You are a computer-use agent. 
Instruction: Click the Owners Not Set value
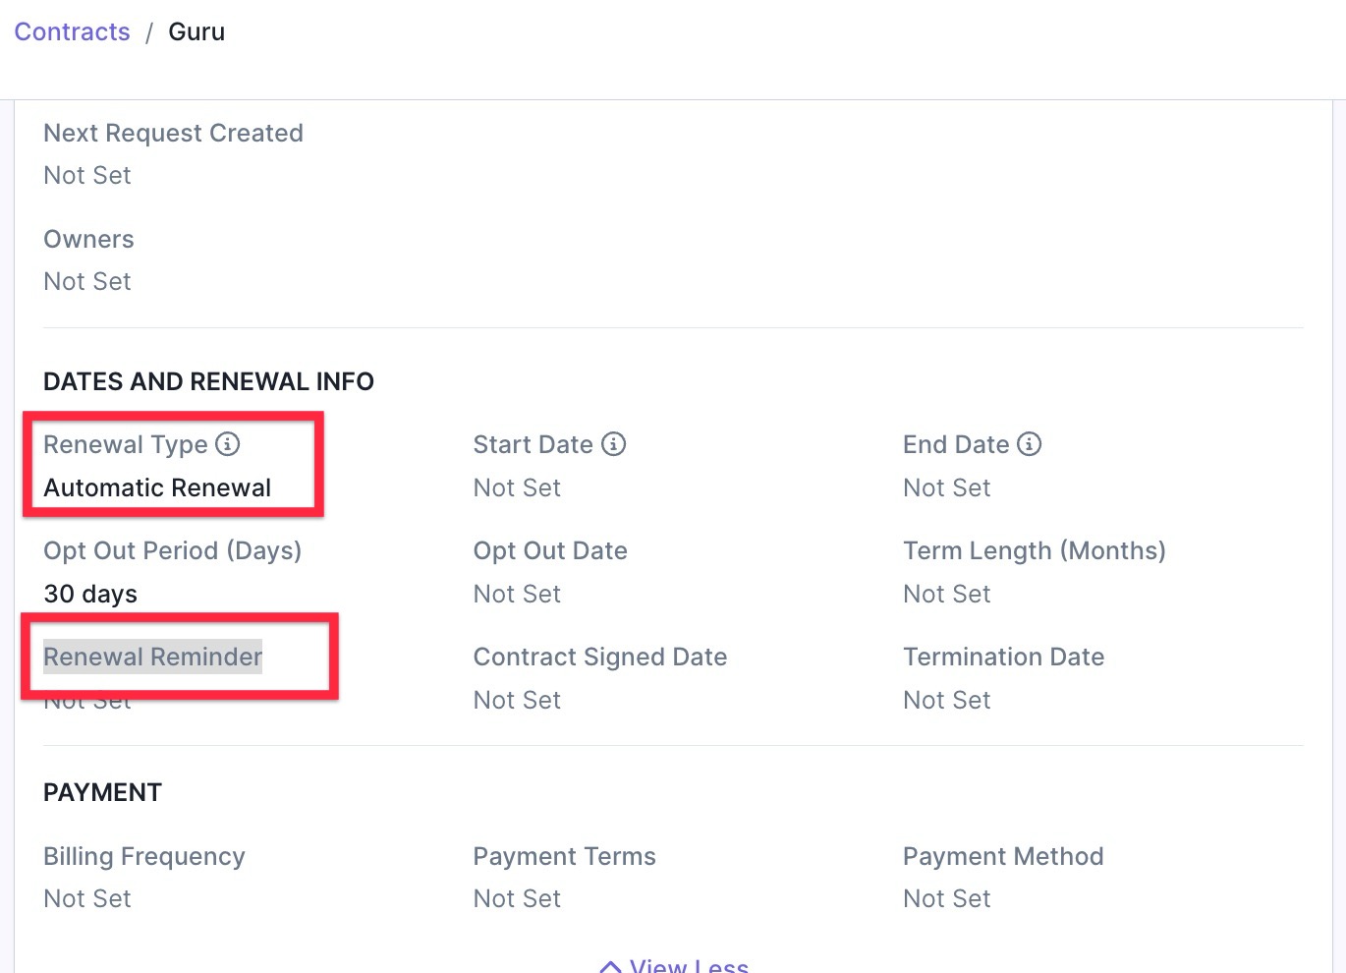coord(87,281)
